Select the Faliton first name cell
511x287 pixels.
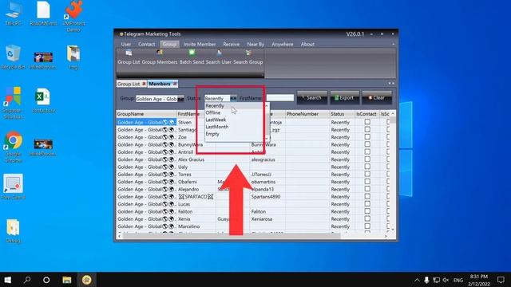pos(196,211)
